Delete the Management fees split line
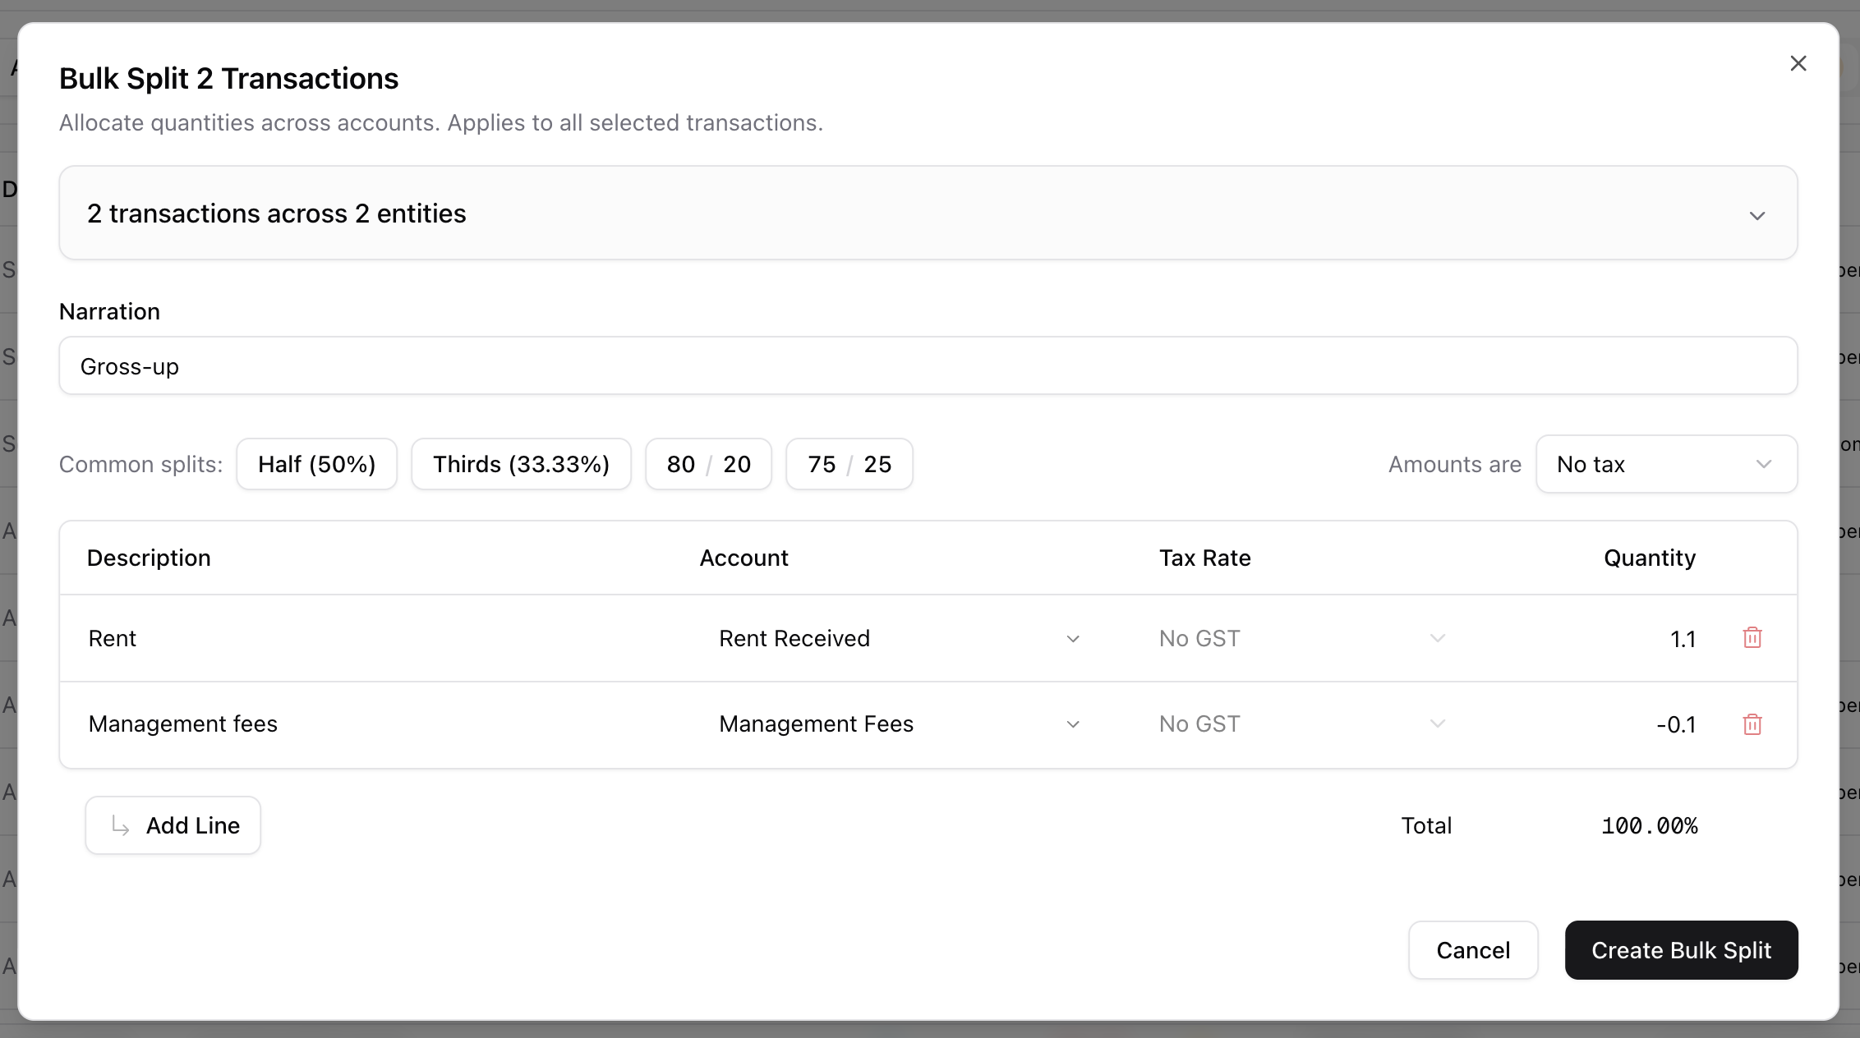This screenshot has width=1860, height=1038. click(1752, 724)
